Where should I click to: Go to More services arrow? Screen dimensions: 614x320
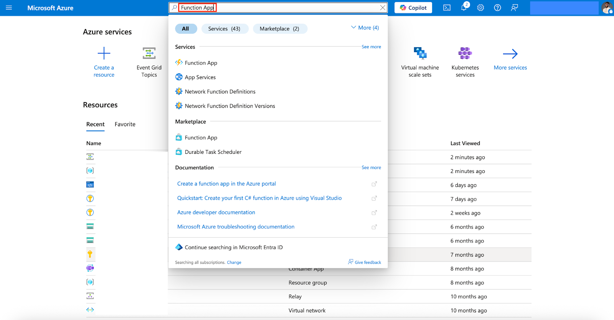[x=510, y=54]
